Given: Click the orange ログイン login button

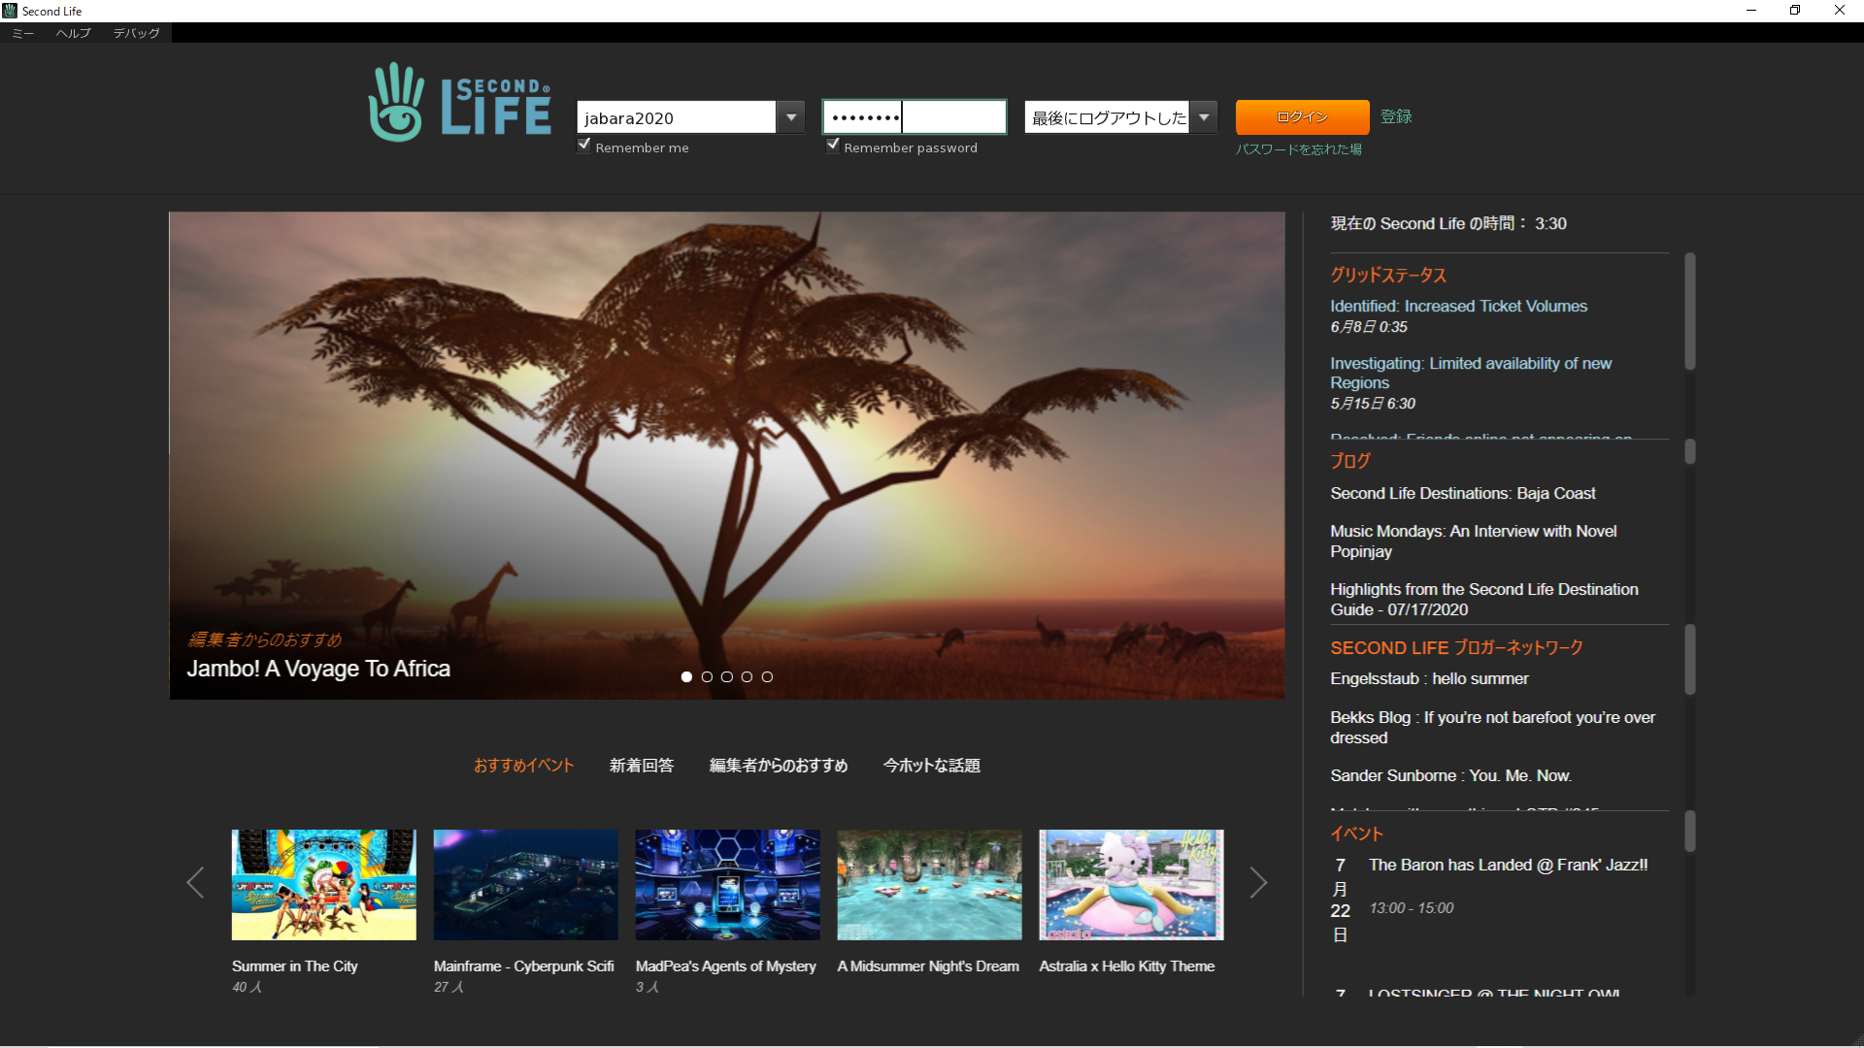Looking at the screenshot, I should click(x=1302, y=117).
